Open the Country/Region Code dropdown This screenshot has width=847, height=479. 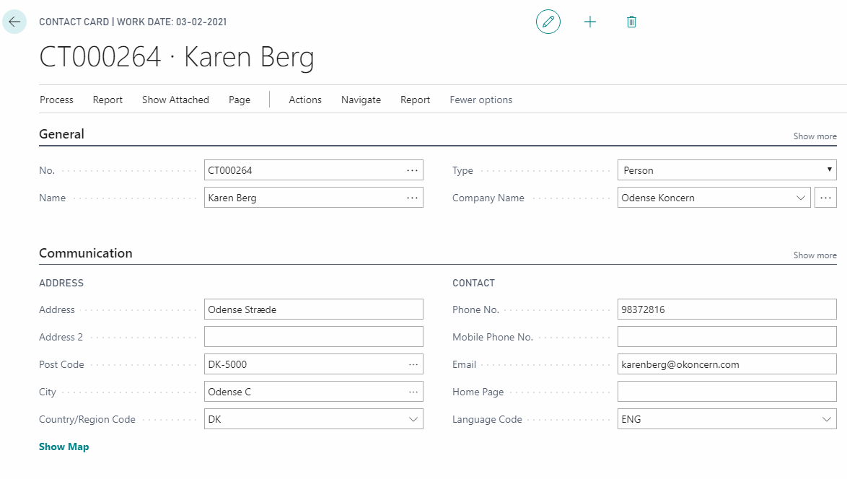pyautogui.click(x=413, y=419)
